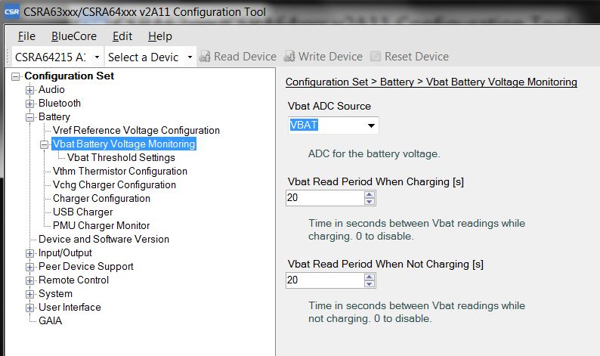Click the CSR application logo icon
600x356 pixels.
point(11,11)
